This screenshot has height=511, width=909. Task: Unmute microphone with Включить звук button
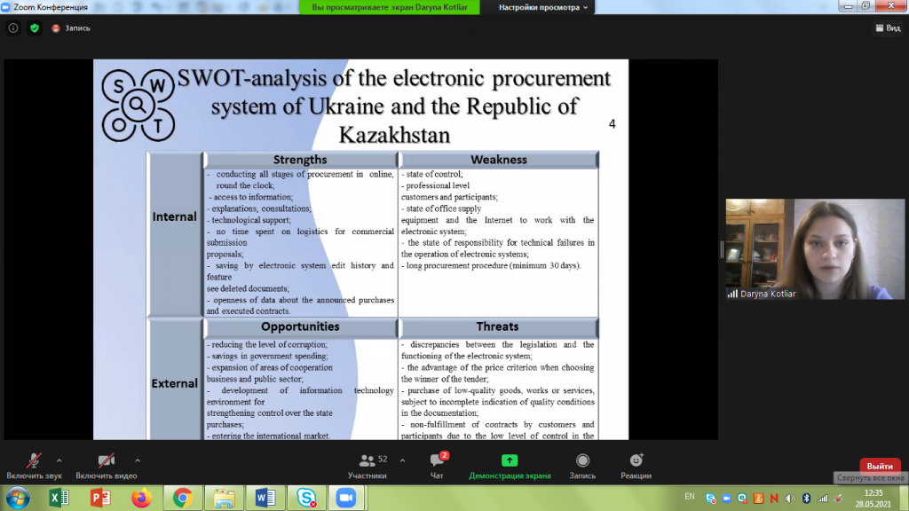[x=34, y=466]
